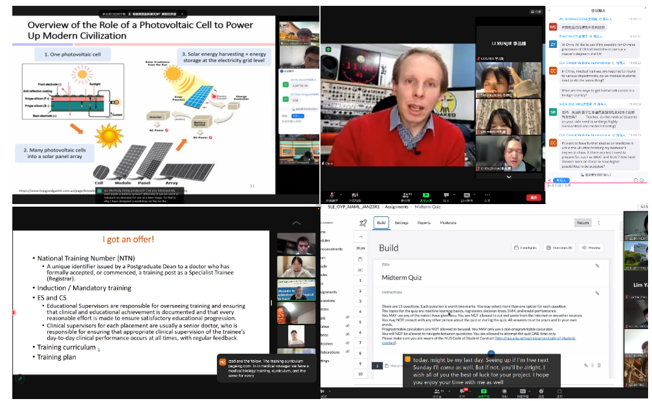The image size is (652, 401).
Task: Click the pencil icon to edit quiz title
Action: (x=597, y=266)
